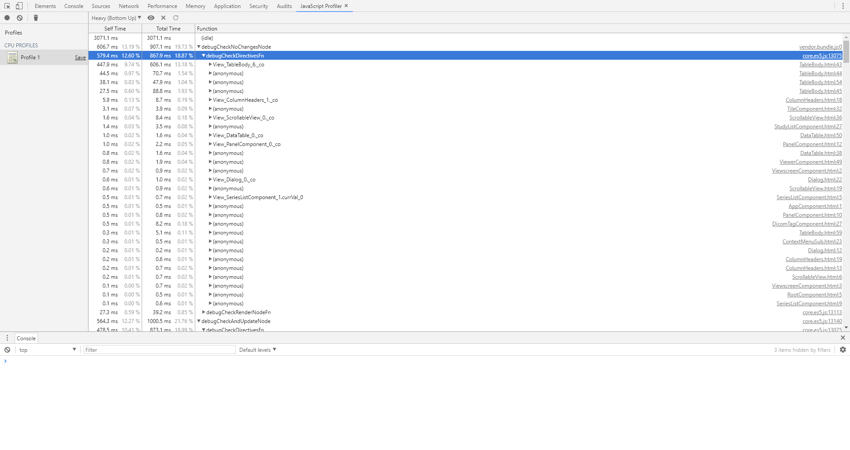Save Profile 1 using the Save link
Image resolution: width=850 pixels, height=450 pixels.
point(80,57)
